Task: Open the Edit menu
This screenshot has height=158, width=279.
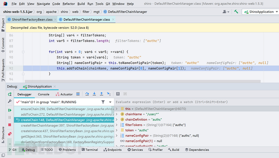Action: pos(22,4)
